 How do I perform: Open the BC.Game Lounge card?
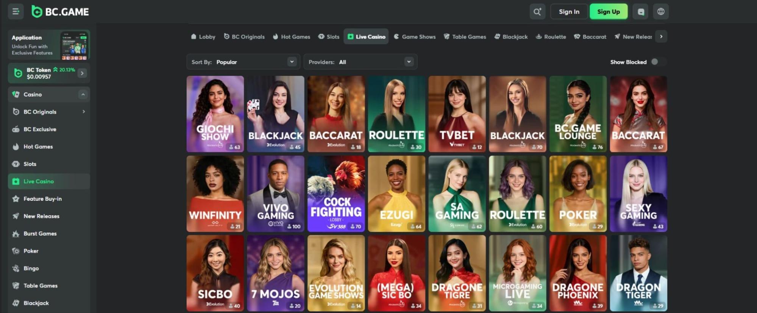click(578, 114)
